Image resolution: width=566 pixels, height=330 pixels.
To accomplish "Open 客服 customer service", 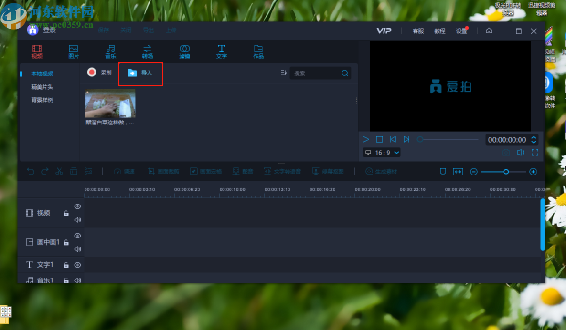I will click(x=418, y=31).
